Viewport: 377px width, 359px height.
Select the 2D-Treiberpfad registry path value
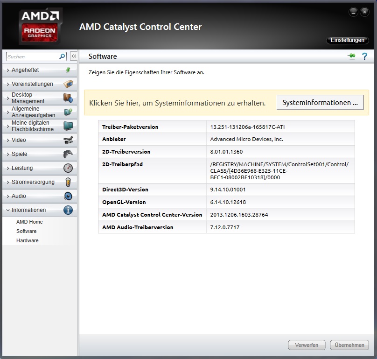[279, 171]
